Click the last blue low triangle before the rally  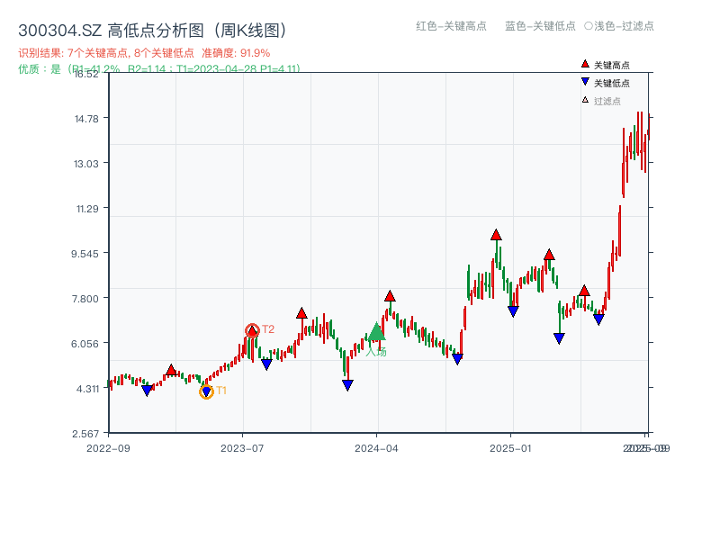(x=598, y=319)
